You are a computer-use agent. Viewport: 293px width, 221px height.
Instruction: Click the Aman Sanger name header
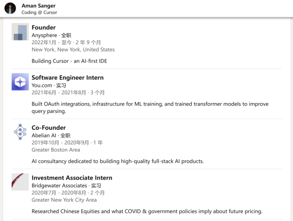[39, 6]
